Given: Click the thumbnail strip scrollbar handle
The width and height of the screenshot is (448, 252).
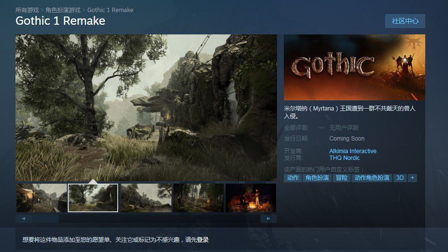Looking at the screenshot, I should pos(45,219).
